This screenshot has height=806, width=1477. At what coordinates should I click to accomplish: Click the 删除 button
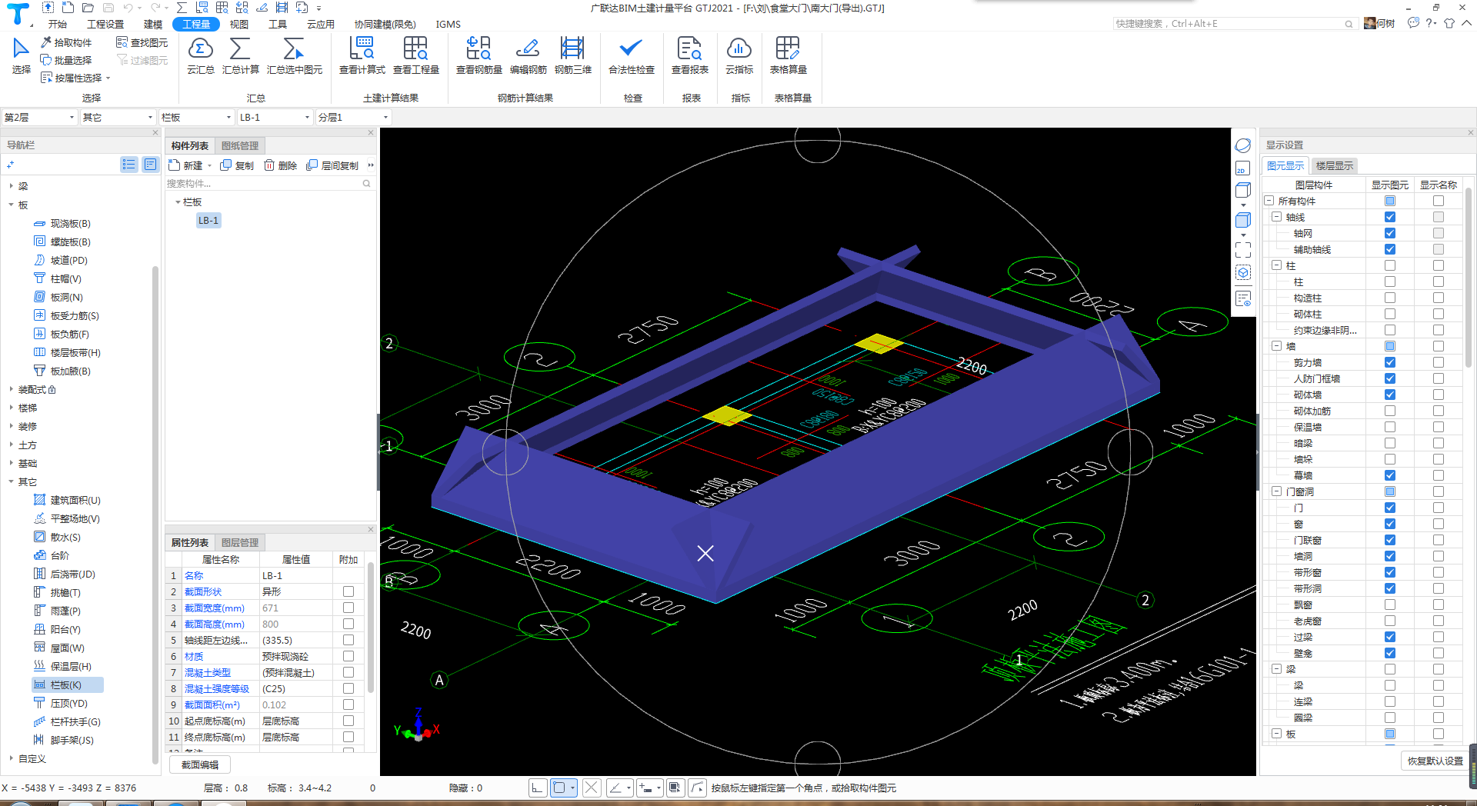tap(280, 165)
